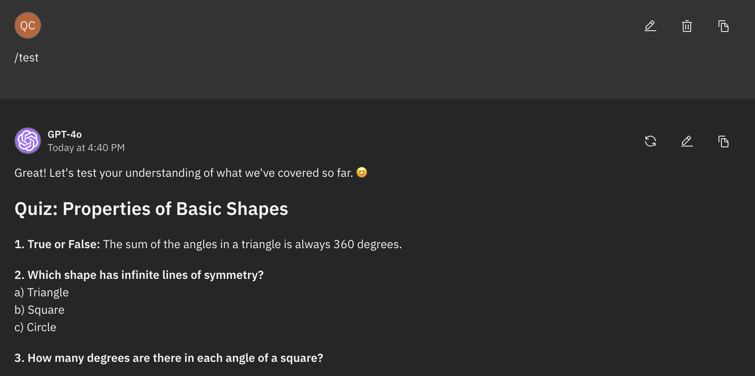Copy the GPT-4o response text

click(x=723, y=142)
